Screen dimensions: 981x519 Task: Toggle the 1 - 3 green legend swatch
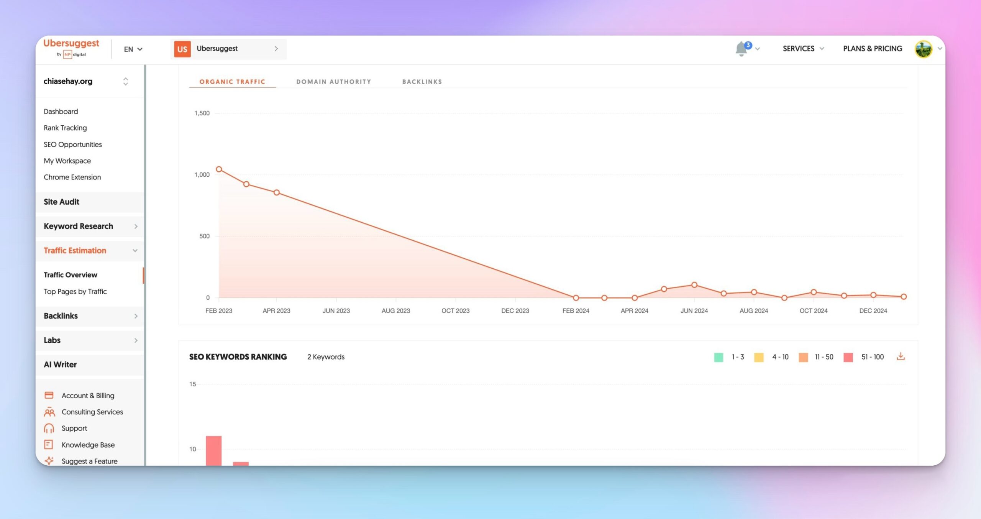(x=719, y=357)
